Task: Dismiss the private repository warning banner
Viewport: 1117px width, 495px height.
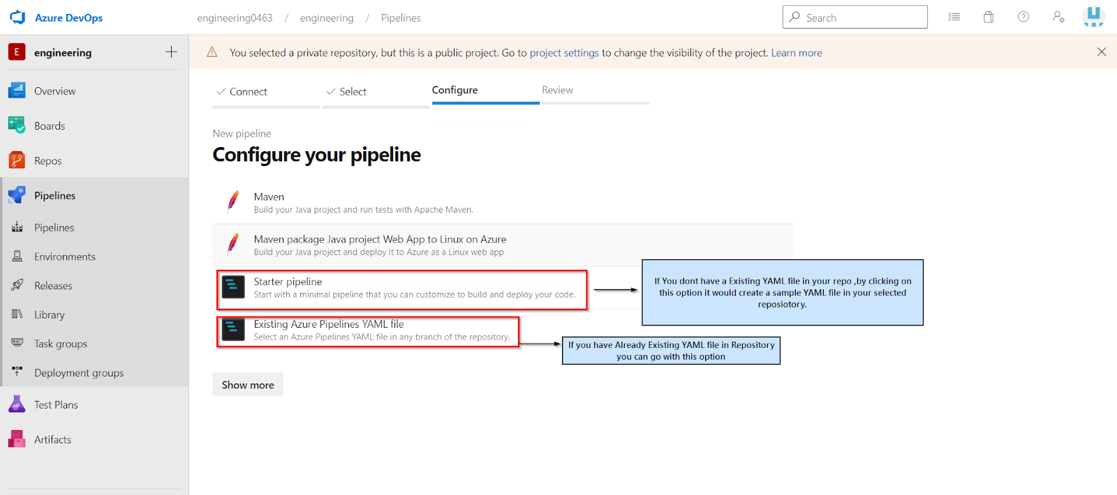Action: tap(1102, 52)
